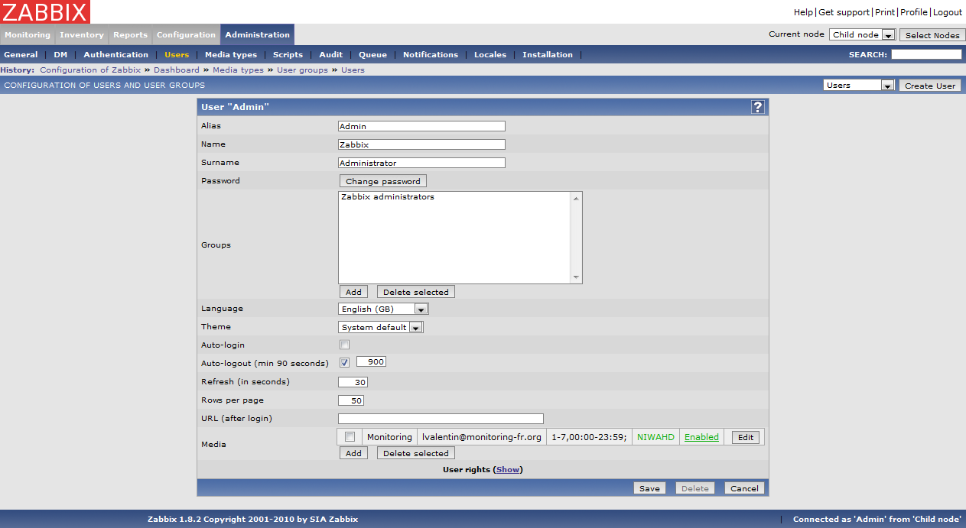
Task: Open the Media types submenu item
Action: click(x=231, y=55)
